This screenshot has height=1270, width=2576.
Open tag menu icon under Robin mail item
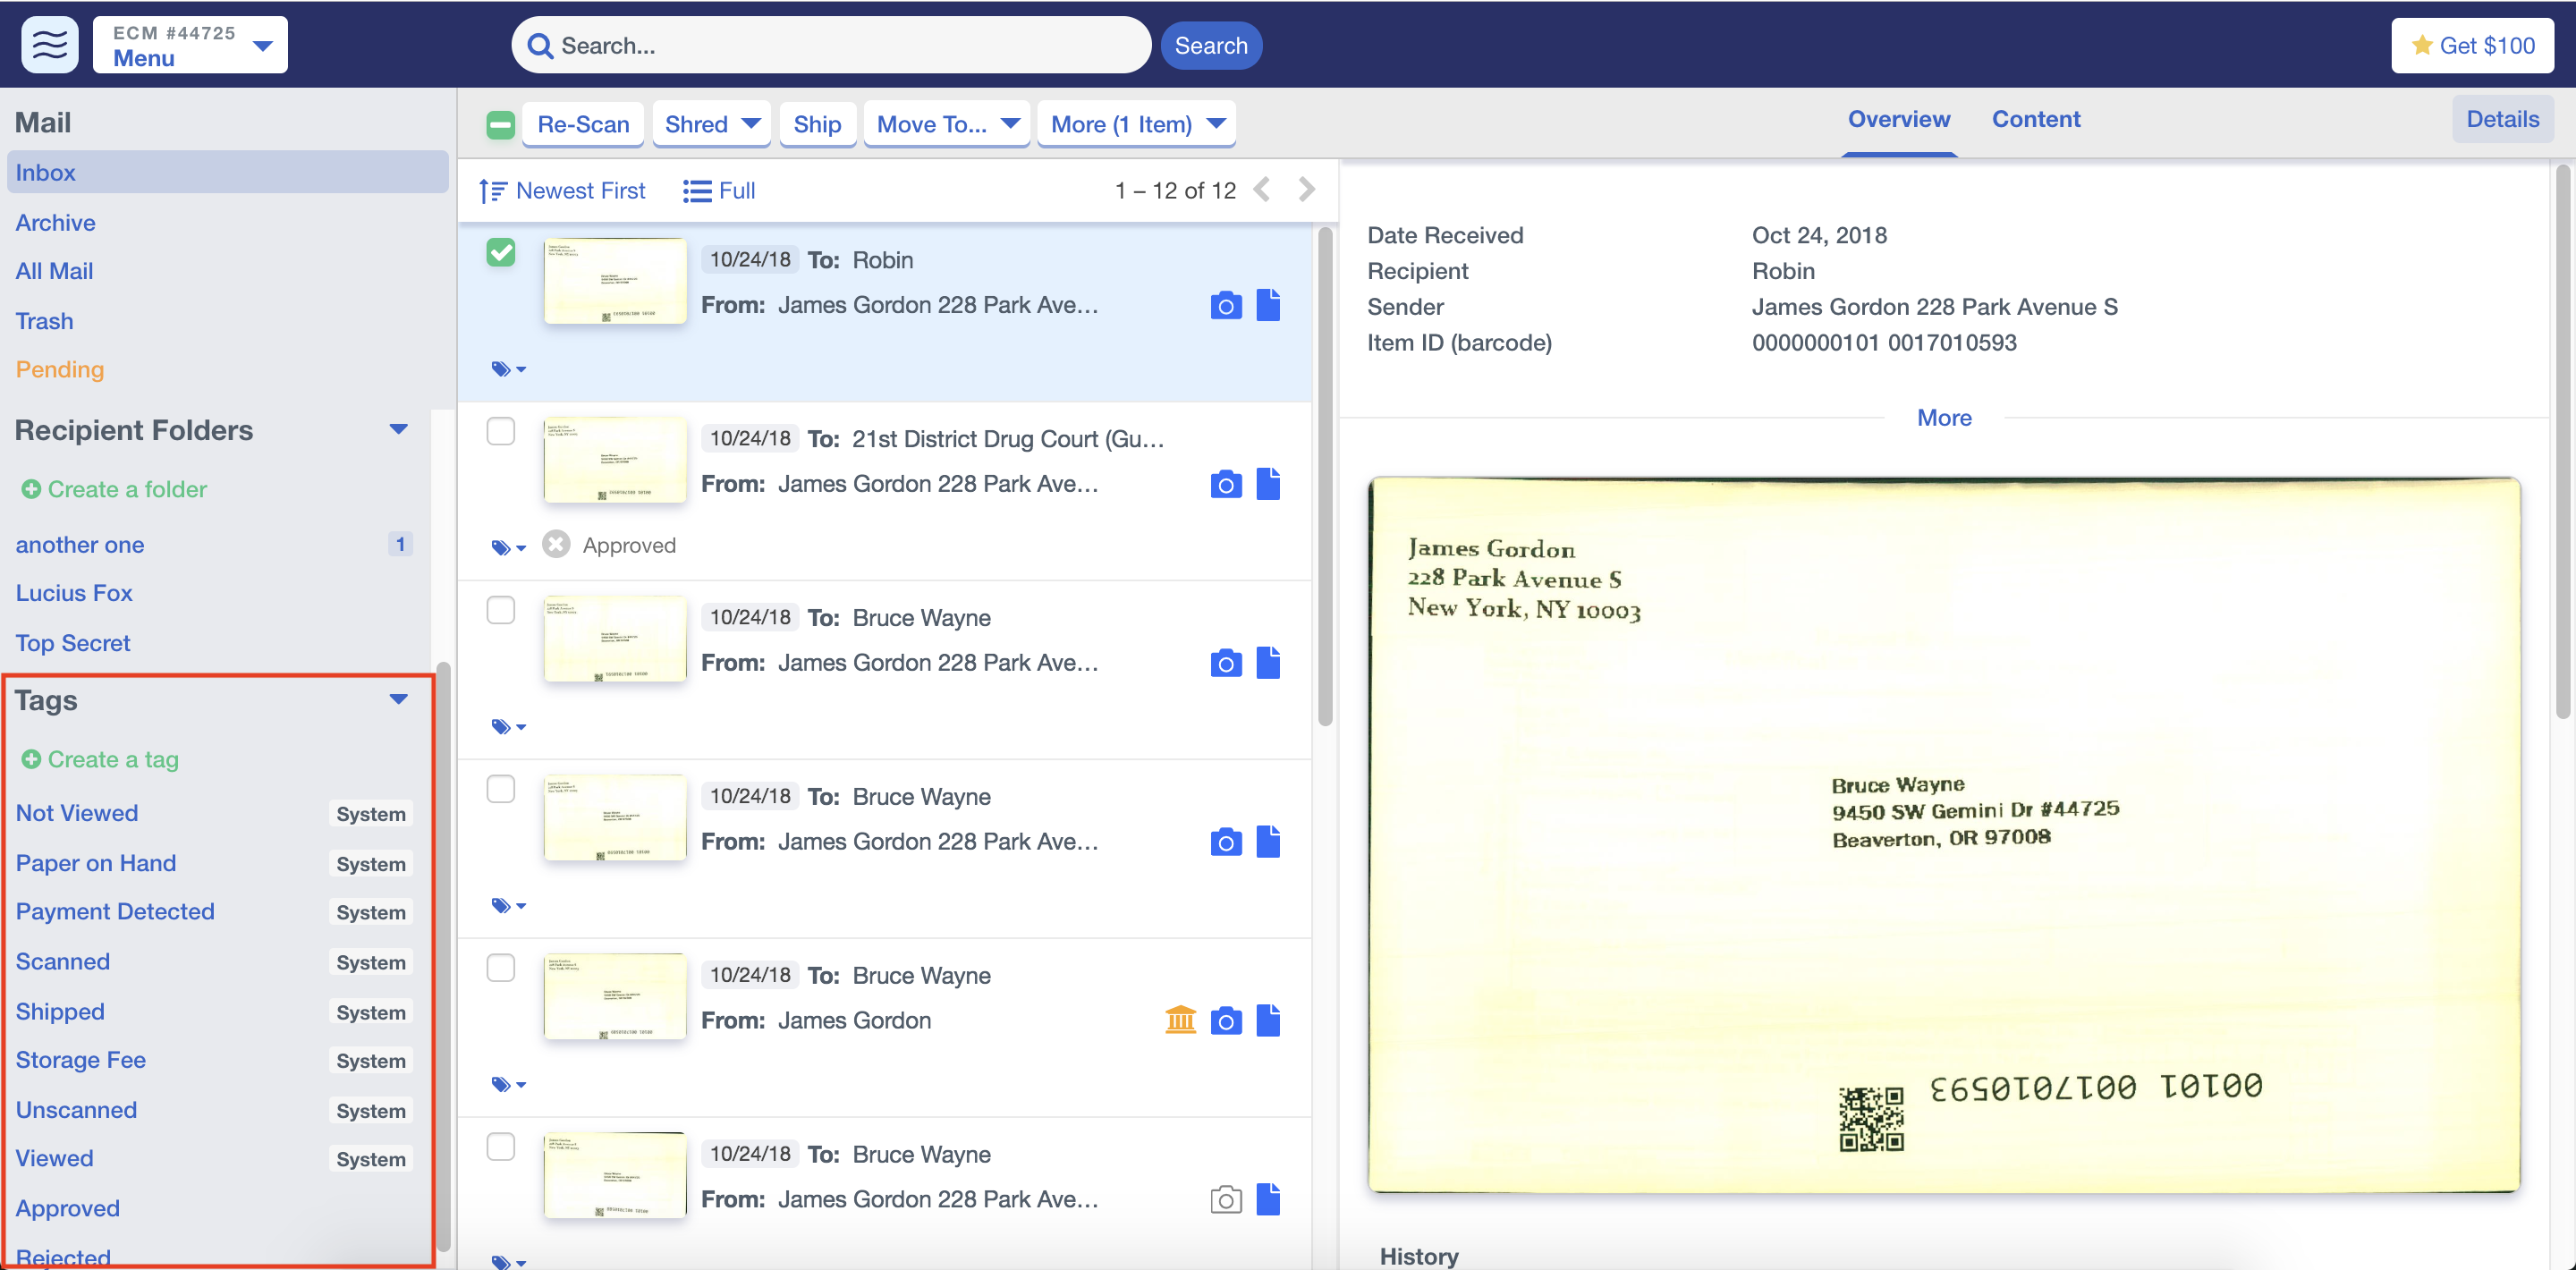508,369
